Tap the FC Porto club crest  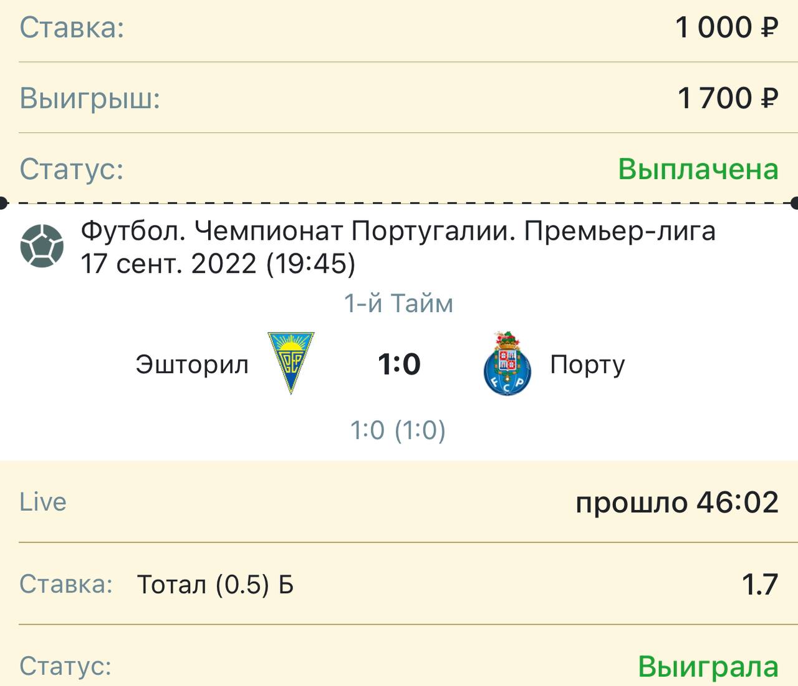pos(507,364)
